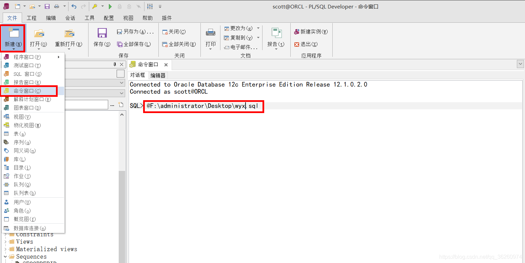Screen dimensions: 525x263
Task: Choose 序列(q) from the New menu
Action: pyautogui.click(x=32, y=142)
